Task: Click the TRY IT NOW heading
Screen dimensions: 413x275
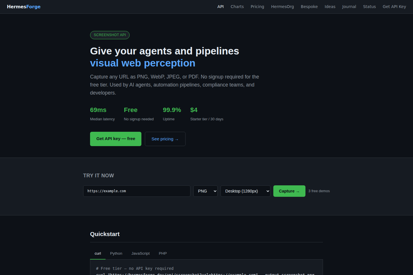Action: coord(98,176)
